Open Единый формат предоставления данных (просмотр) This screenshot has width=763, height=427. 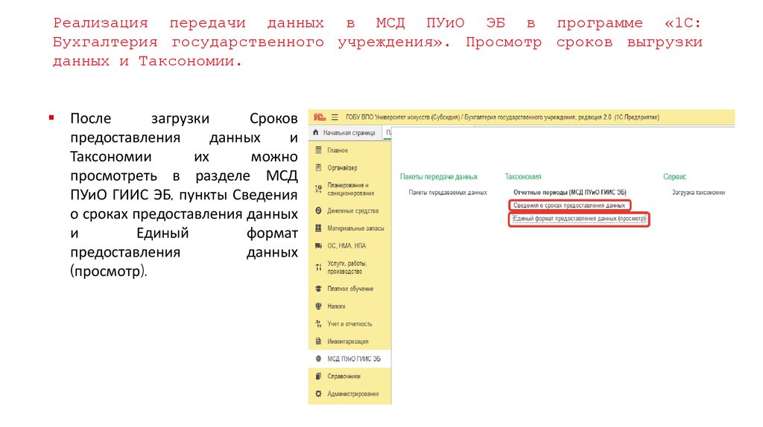click(x=579, y=219)
